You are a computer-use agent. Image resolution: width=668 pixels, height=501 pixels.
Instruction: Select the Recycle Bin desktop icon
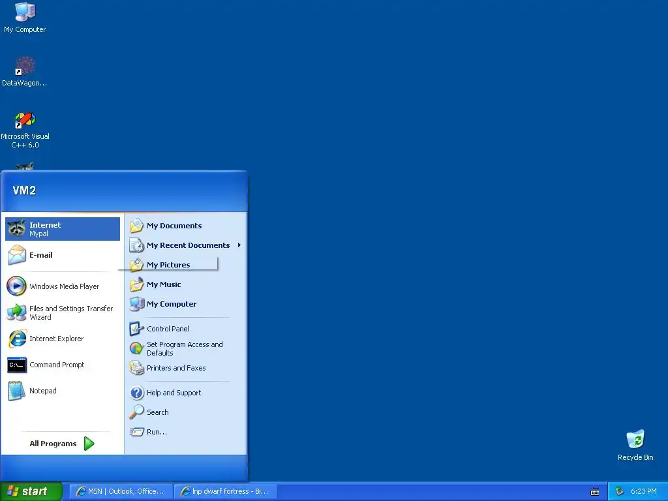[635, 440]
